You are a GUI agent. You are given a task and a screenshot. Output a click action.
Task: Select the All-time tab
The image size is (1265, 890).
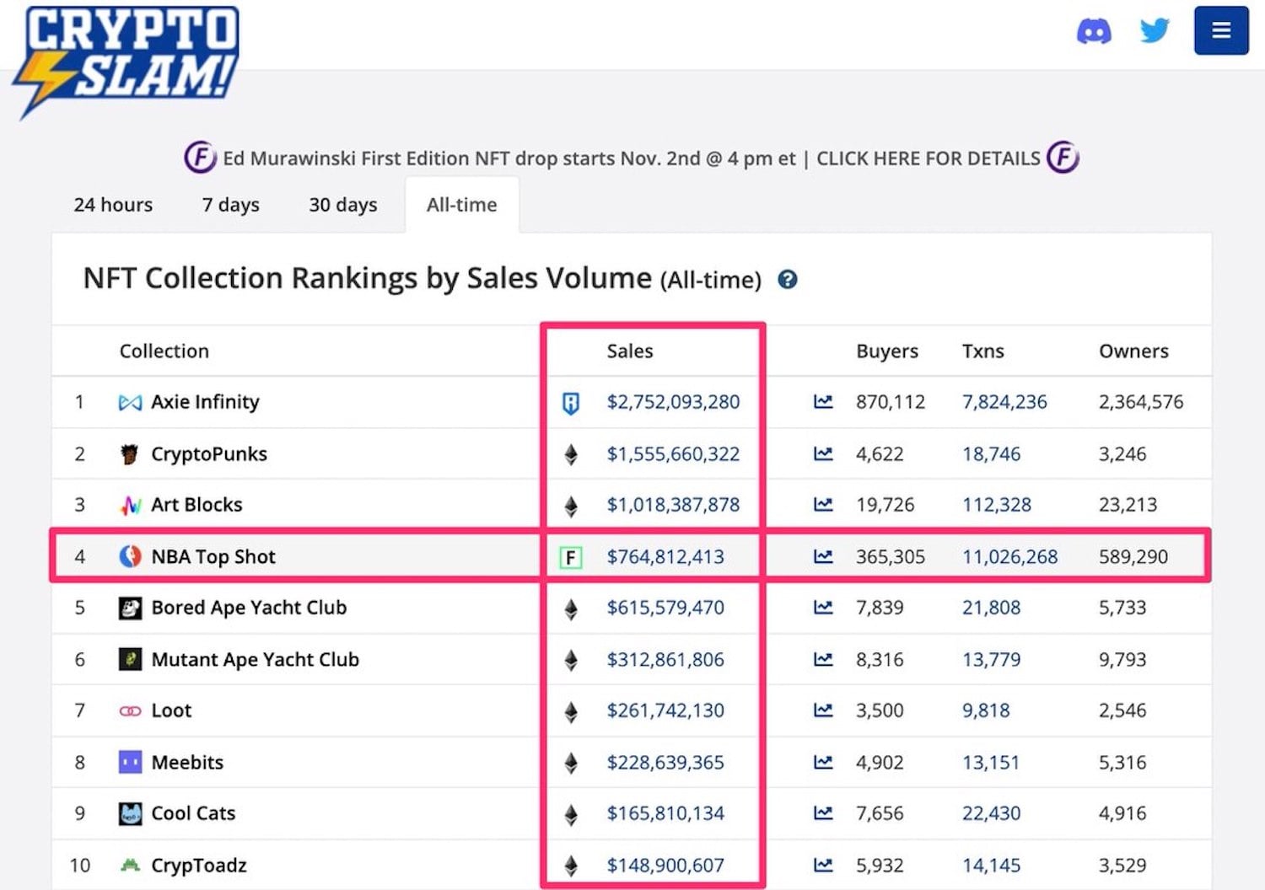click(461, 205)
